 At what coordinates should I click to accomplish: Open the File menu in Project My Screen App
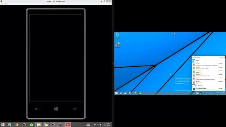pyautogui.click(x=2, y=4)
